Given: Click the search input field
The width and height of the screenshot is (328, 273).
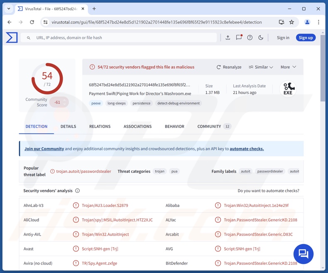Looking at the screenshot, I should [x=119, y=38].
